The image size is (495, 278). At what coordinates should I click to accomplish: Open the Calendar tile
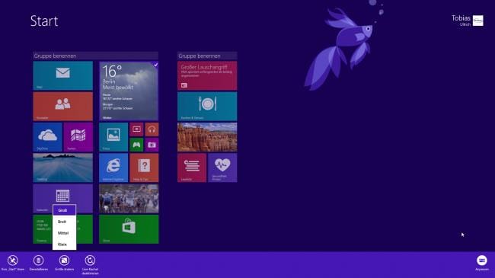pyautogui.click(x=62, y=196)
